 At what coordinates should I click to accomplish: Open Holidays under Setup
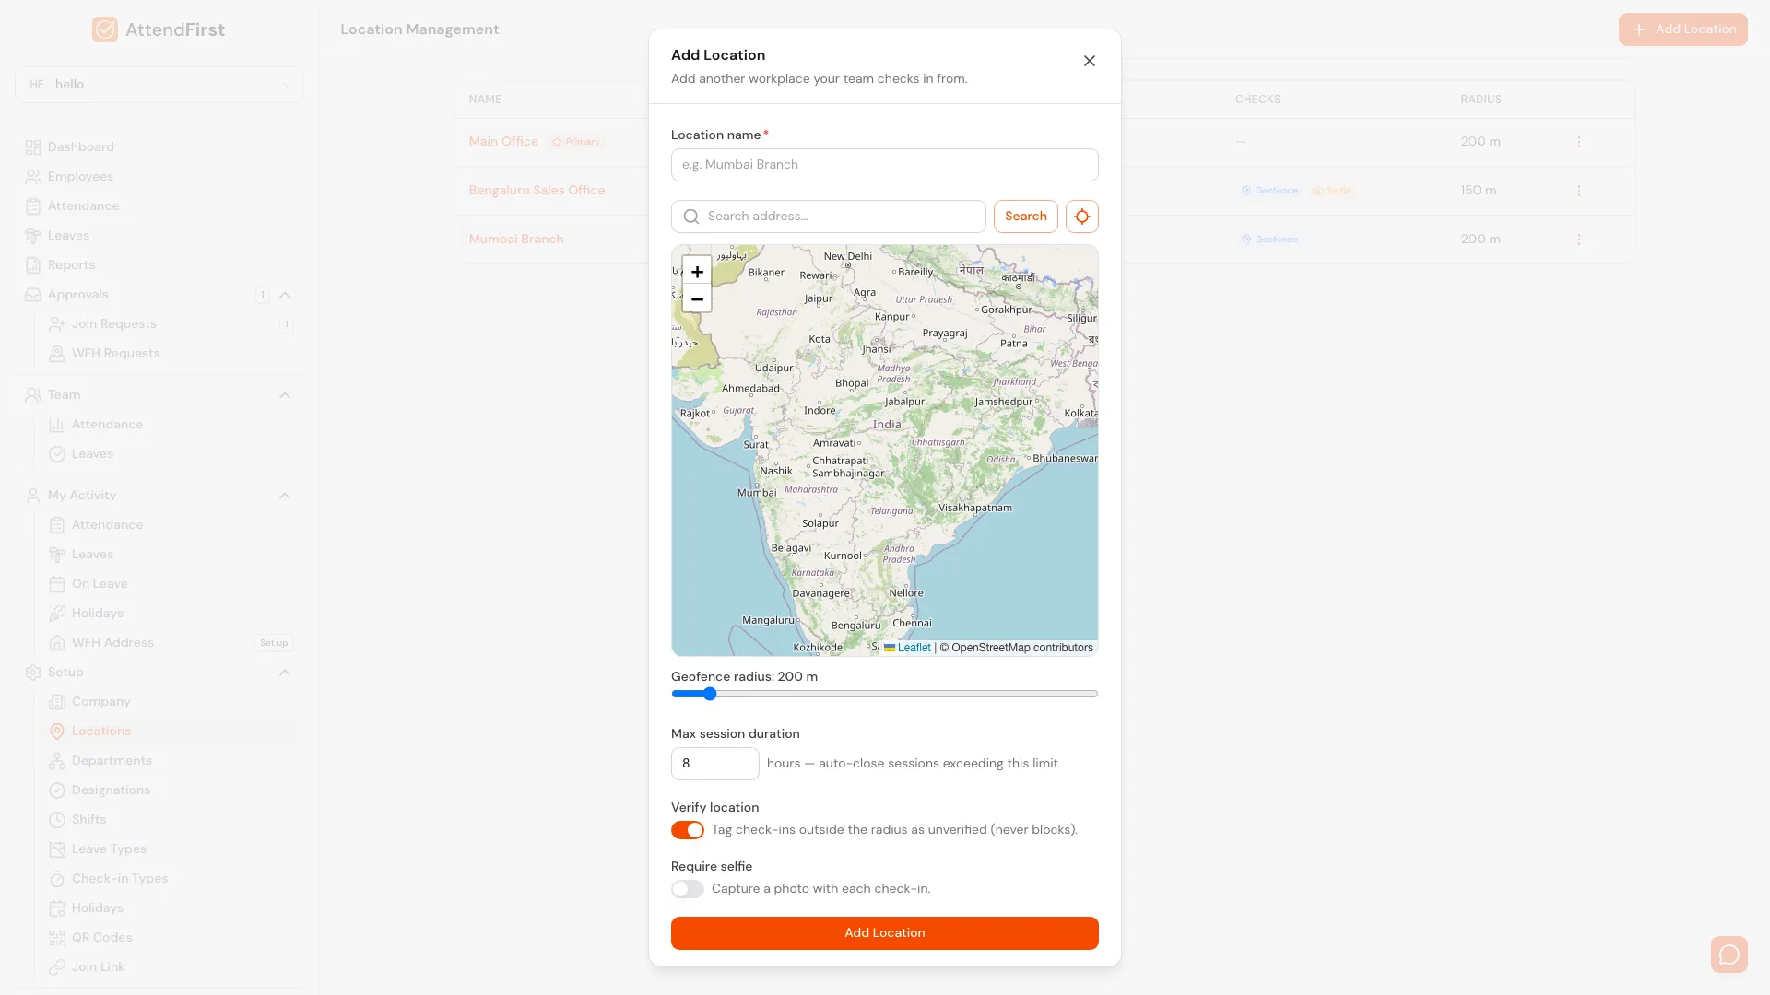click(x=98, y=908)
